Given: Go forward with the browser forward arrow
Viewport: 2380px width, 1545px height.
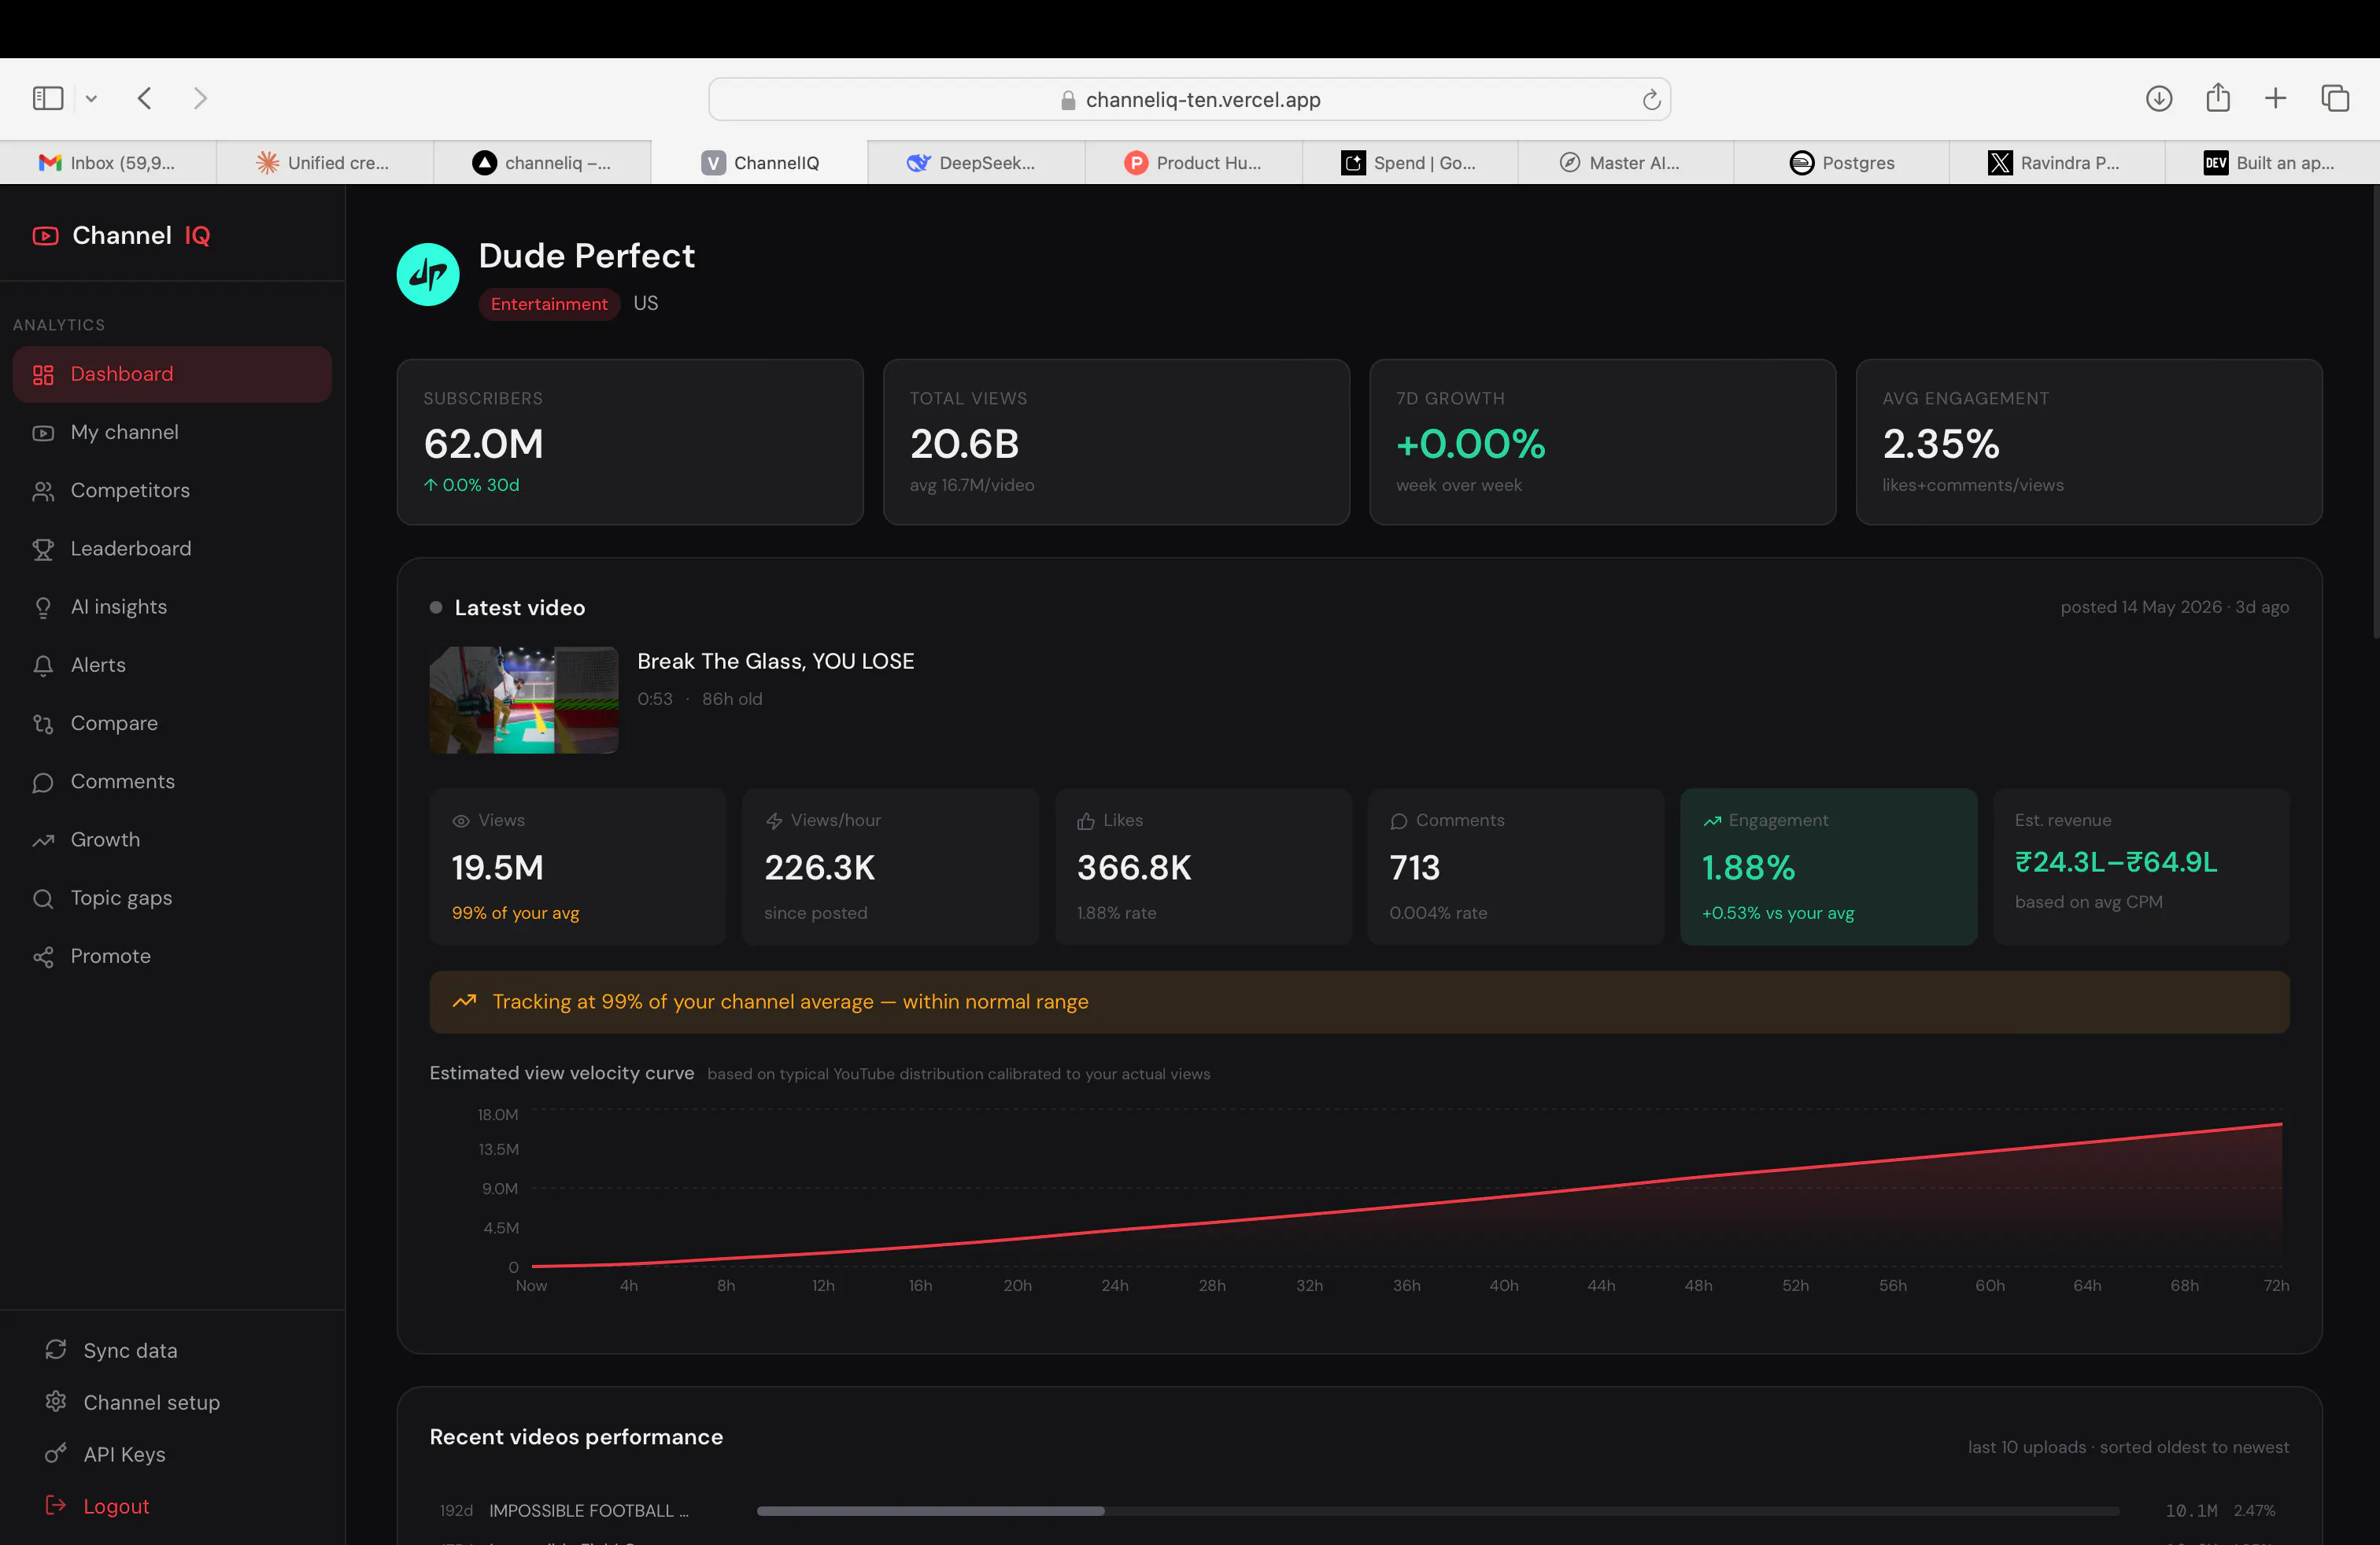Looking at the screenshot, I should point(200,98).
